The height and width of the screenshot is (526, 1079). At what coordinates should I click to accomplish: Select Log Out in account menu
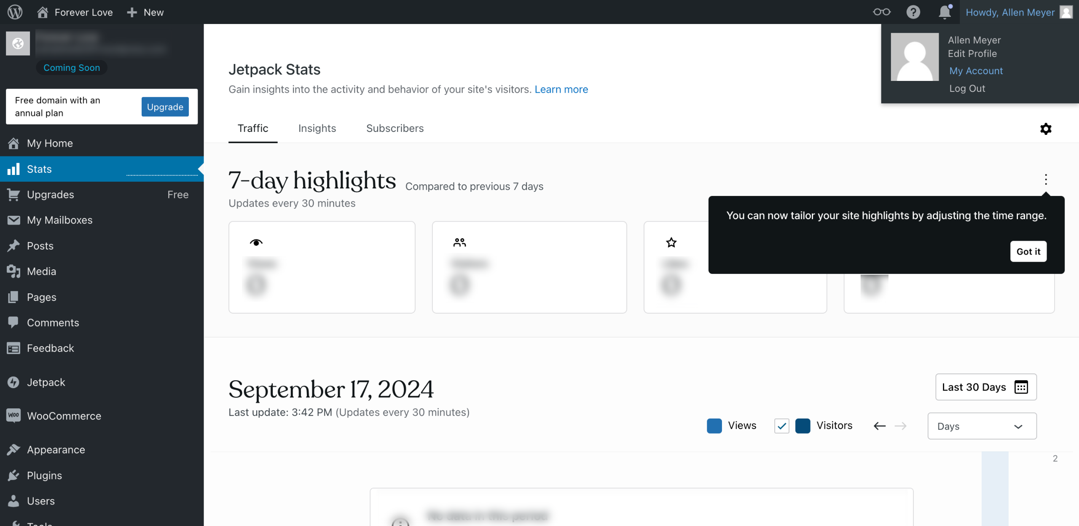click(x=967, y=89)
